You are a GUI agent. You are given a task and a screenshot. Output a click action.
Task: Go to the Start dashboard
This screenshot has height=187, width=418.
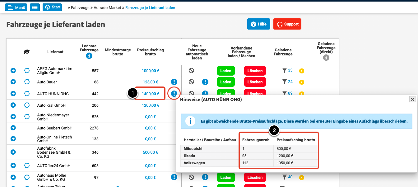point(52,7)
